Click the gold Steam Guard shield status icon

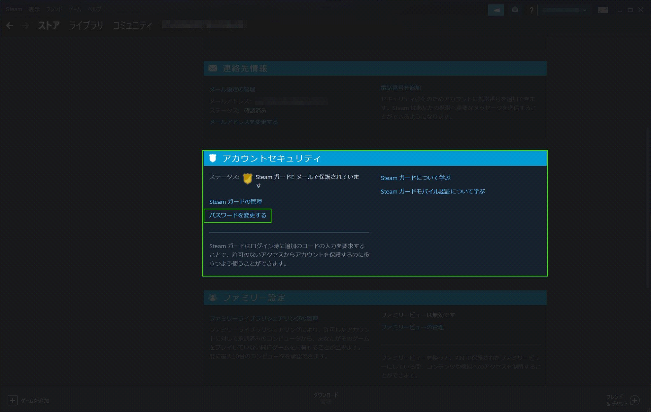click(x=247, y=179)
